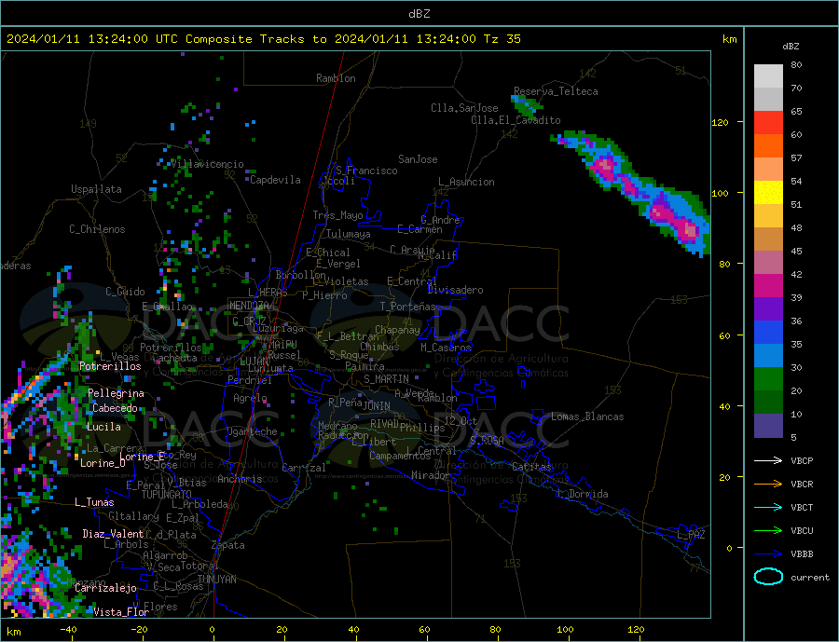Click the 'S_ROSA' place label
The height and width of the screenshot is (642, 839).
point(487,441)
